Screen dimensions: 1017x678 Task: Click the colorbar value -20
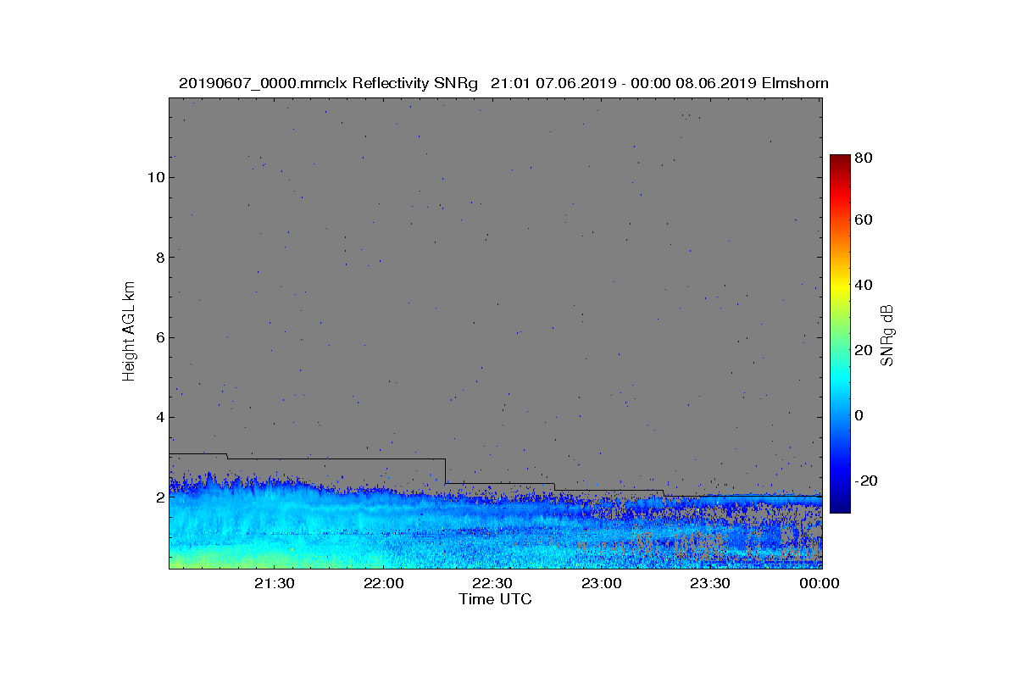[866, 481]
